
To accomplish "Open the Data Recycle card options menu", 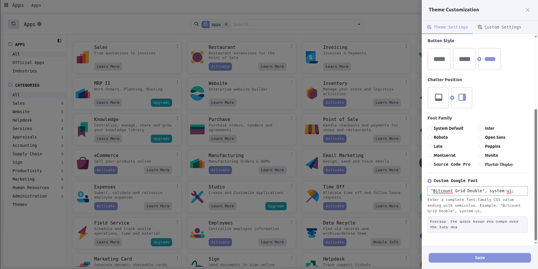I will click(406, 222).
